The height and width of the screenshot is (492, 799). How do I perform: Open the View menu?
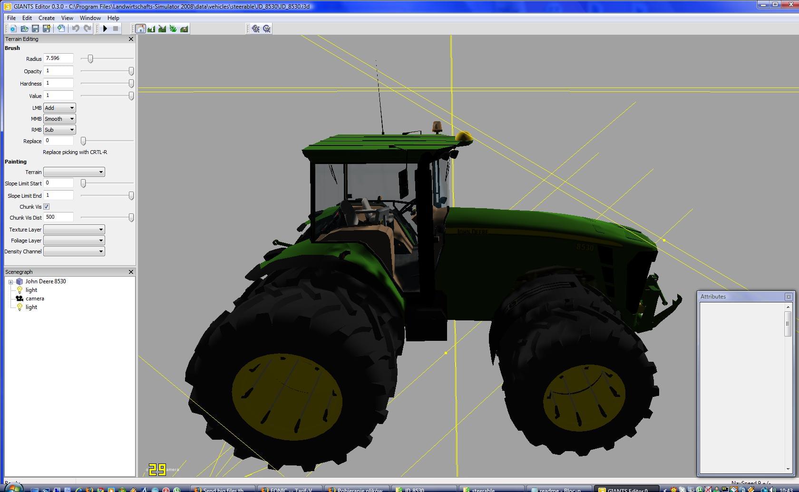pyautogui.click(x=67, y=18)
